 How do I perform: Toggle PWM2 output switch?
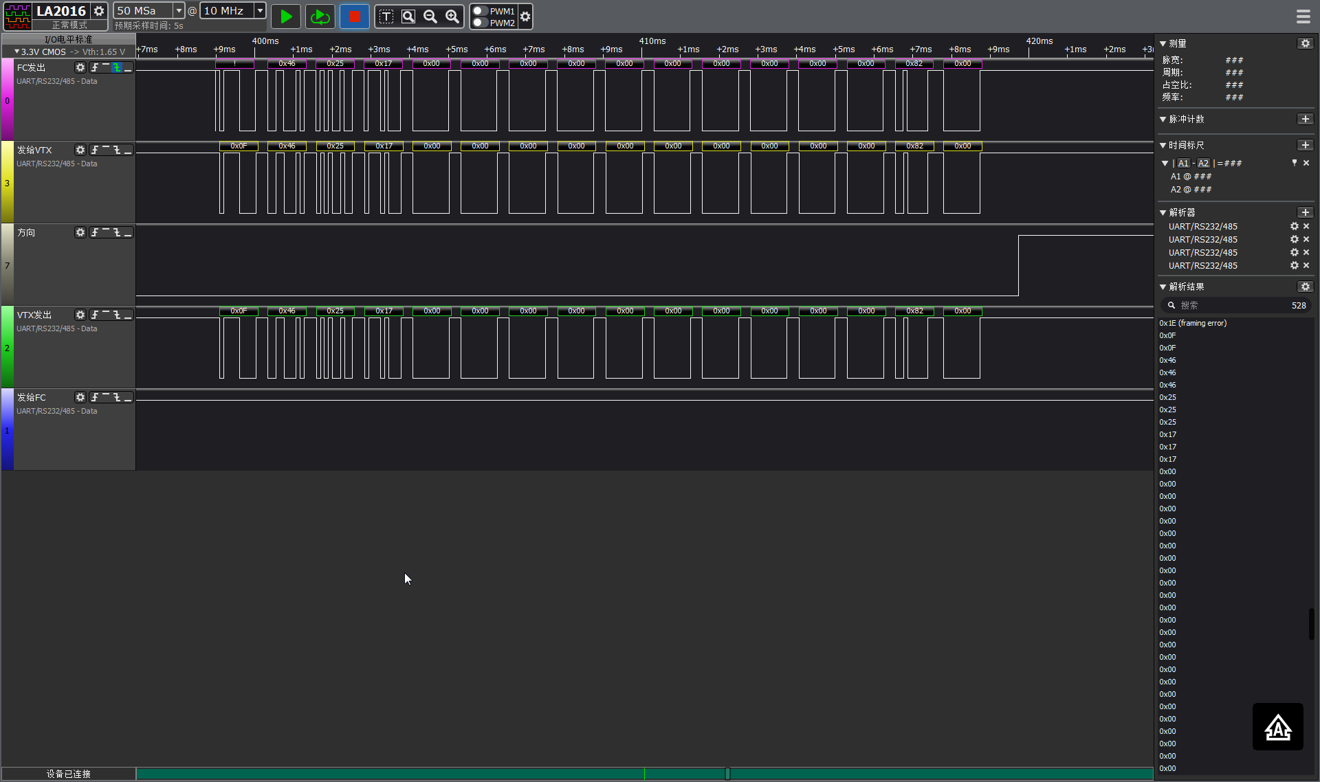click(x=481, y=23)
